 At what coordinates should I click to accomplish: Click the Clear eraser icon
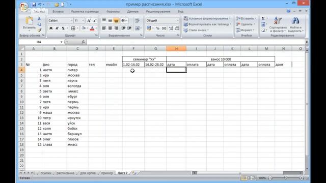tap(263, 30)
